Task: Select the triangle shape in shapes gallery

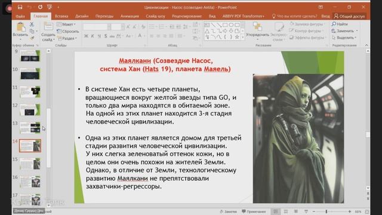Action: click(x=207, y=31)
